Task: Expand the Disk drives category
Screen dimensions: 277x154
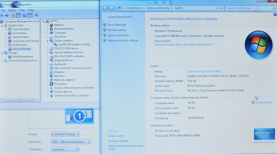Action: point(48,37)
